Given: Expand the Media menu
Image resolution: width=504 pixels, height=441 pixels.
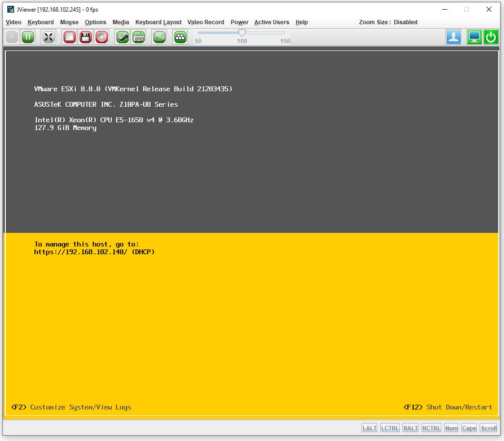Looking at the screenshot, I should tap(121, 22).
